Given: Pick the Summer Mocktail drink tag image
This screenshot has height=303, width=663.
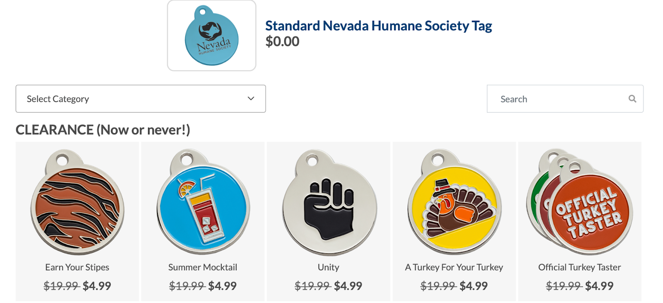Looking at the screenshot, I should (x=203, y=202).
